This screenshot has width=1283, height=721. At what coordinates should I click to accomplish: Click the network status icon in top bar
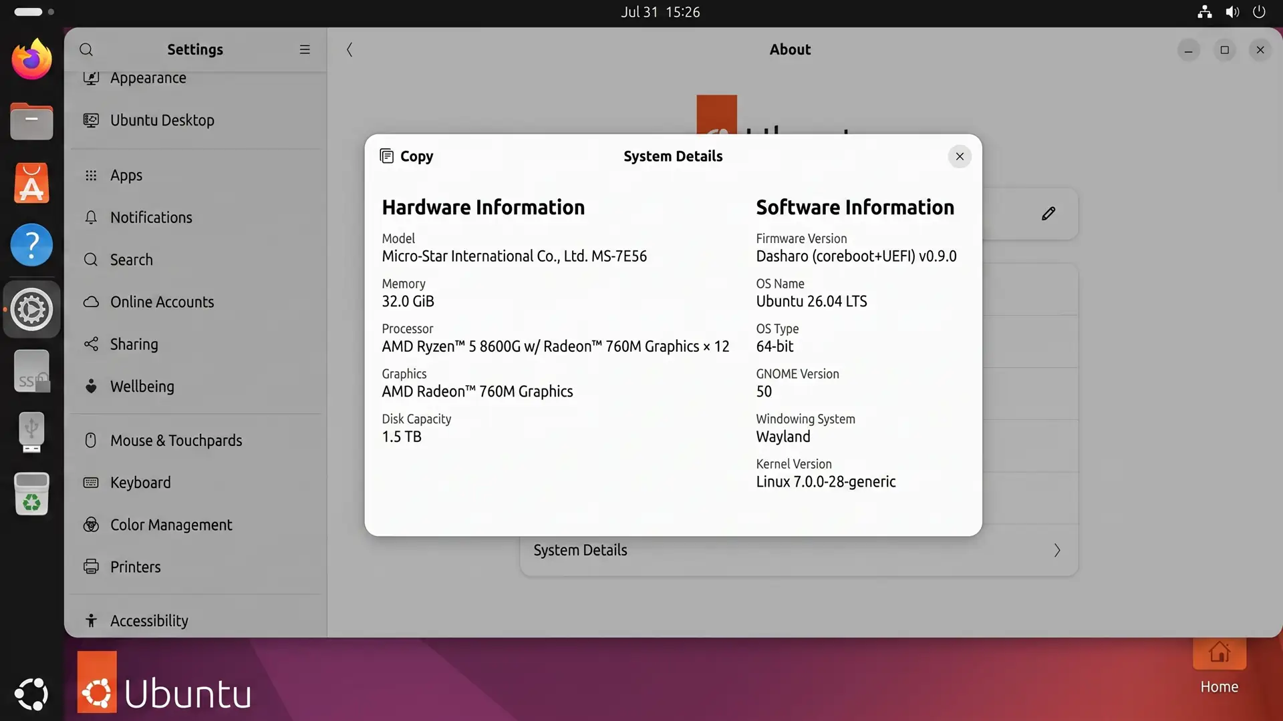(1204, 12)
